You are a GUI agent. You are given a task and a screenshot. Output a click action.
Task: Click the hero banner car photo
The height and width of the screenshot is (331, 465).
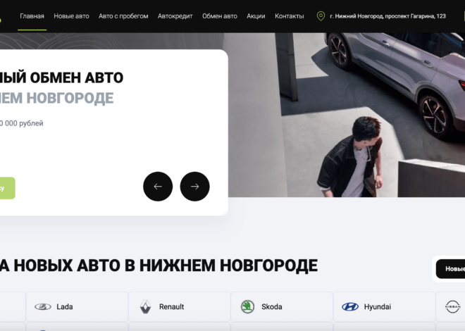pyautogui.click(x=347, y=115)
